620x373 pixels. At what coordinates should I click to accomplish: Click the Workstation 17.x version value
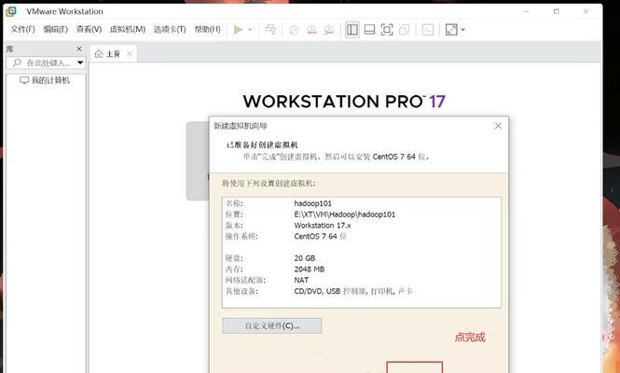(323, 226)
